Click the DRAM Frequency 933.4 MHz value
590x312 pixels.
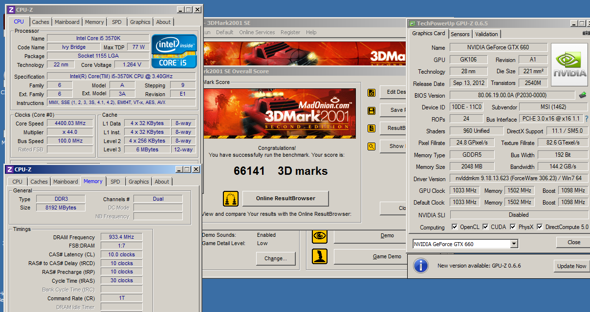click(121, 237)
